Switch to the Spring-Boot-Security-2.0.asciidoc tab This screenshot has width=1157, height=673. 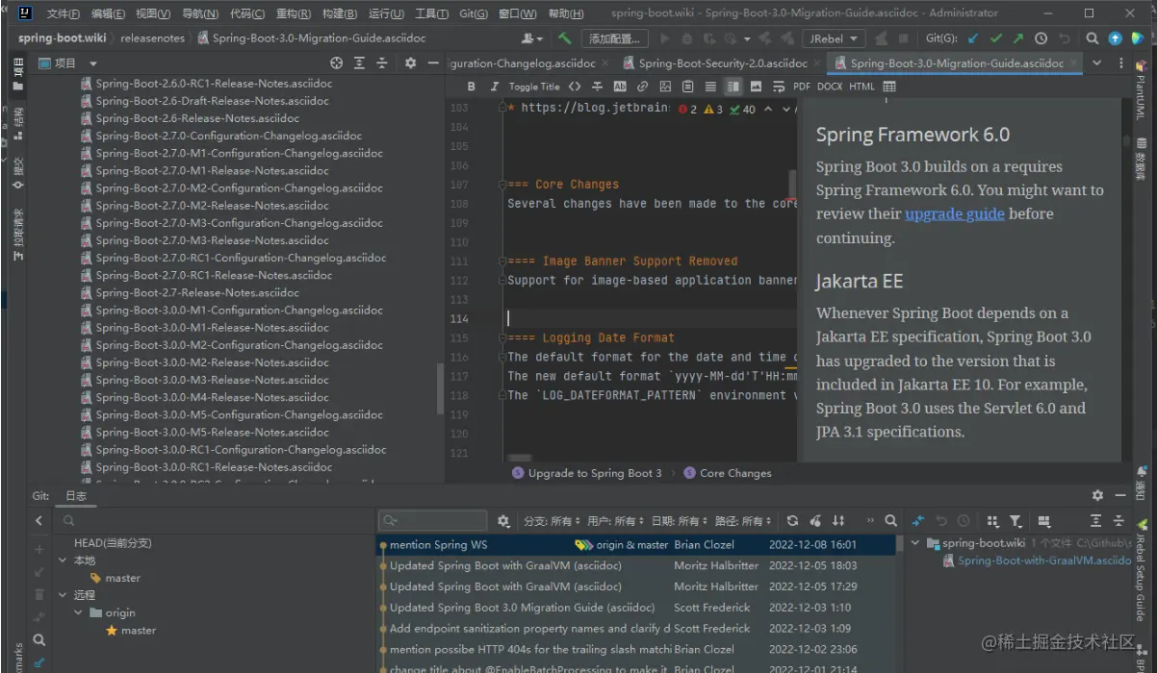pos(722,62)
